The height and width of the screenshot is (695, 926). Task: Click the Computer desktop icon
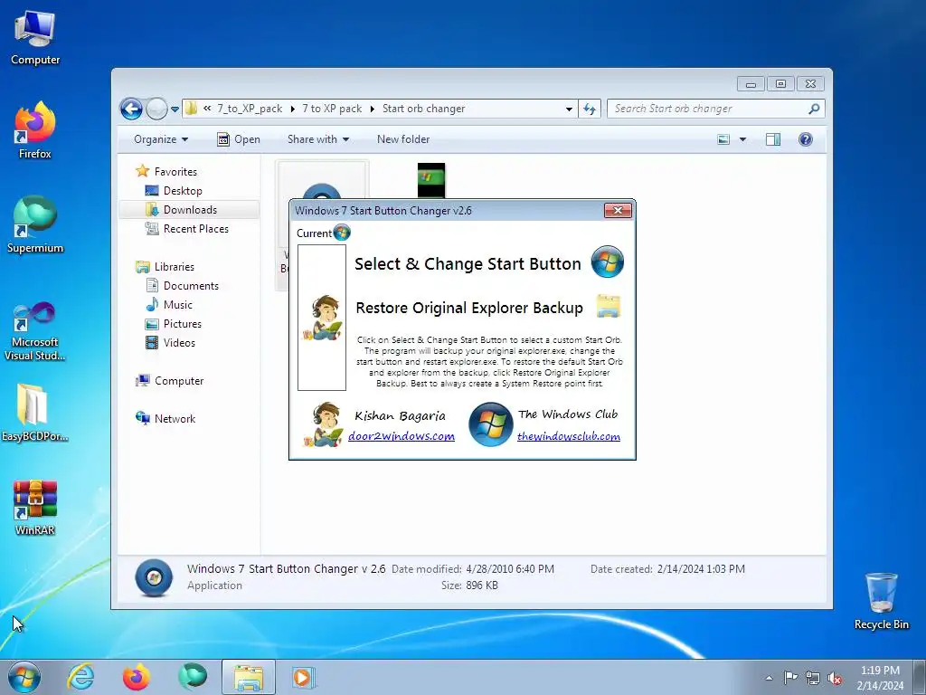click(35, 38)
